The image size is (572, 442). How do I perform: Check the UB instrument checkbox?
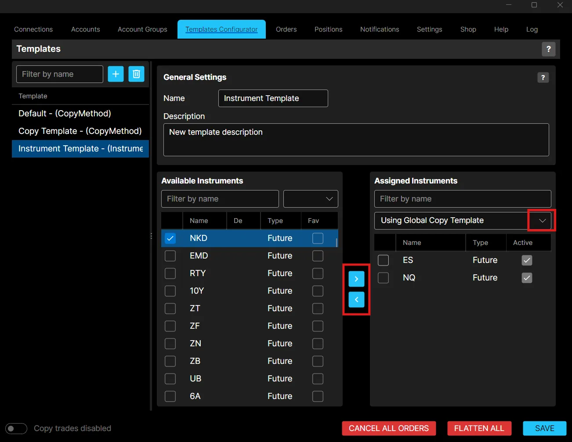point(170,379)
